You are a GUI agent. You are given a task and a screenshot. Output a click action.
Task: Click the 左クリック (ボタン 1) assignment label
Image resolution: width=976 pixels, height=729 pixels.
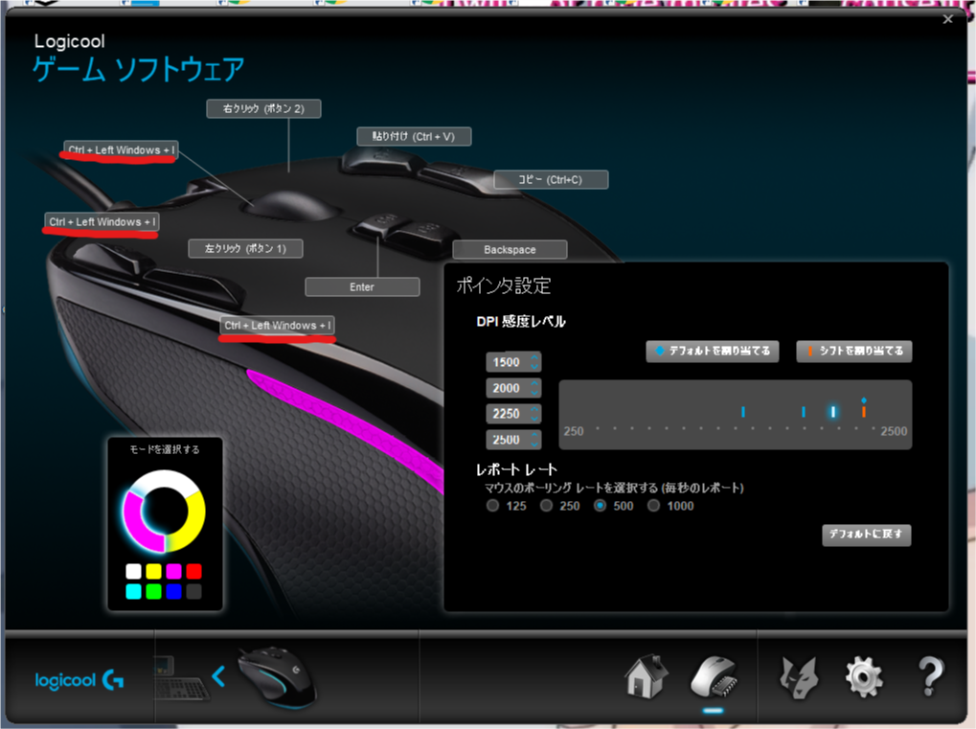click(x=246, y=248)
